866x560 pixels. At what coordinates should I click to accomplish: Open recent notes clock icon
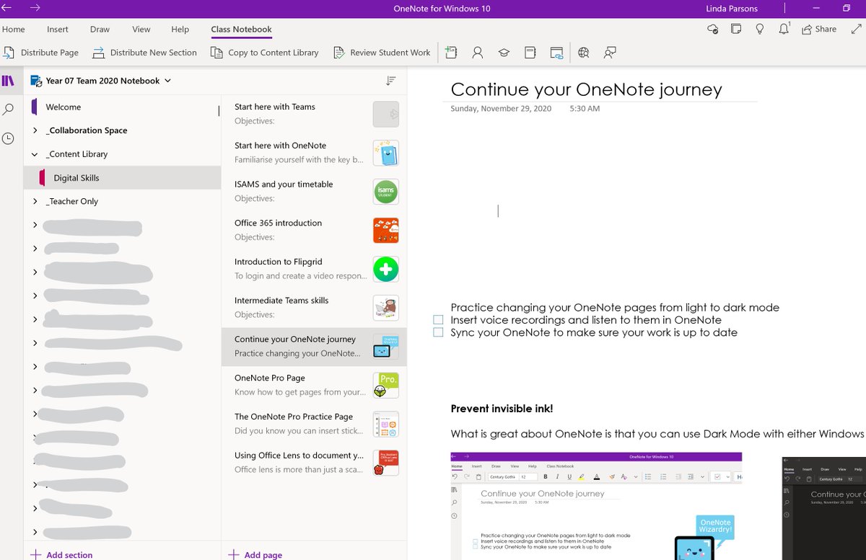click(8, 138)
